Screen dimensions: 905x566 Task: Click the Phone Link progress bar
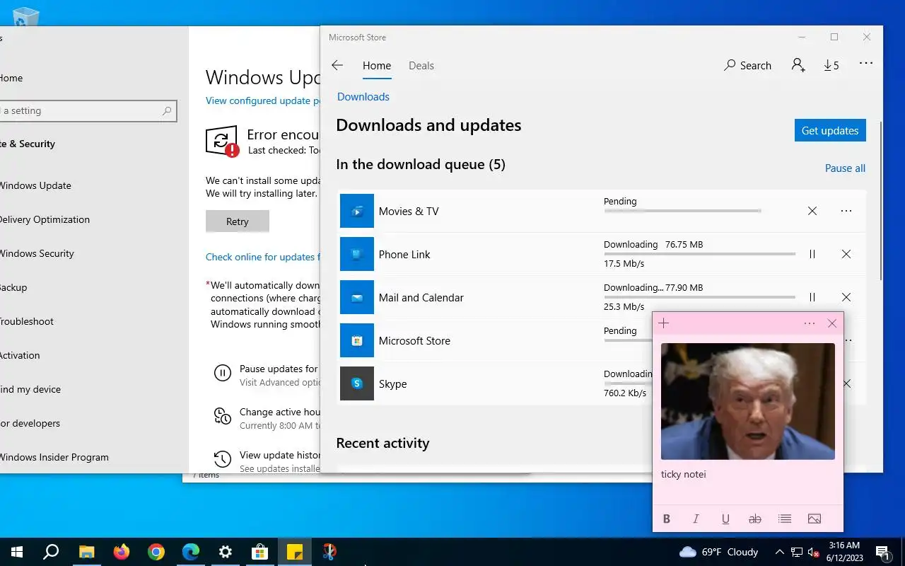pyautogui.click(x=699, y=254)
